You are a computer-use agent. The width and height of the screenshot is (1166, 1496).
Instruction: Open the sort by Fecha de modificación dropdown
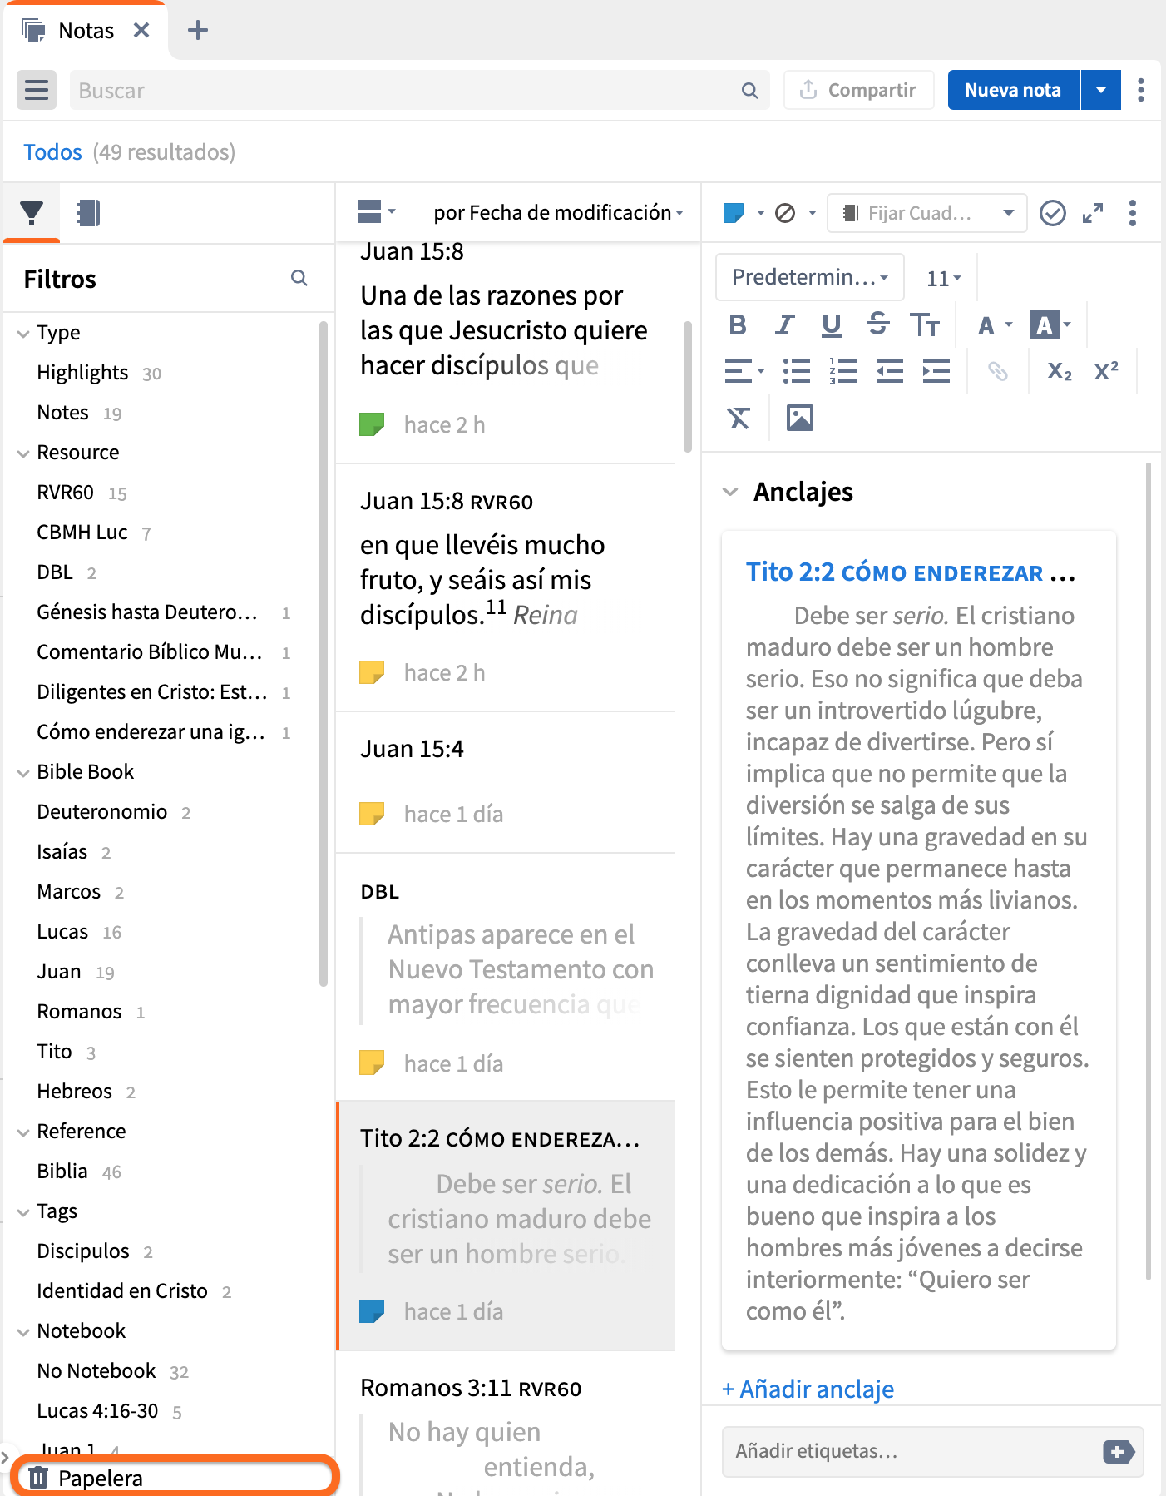557,213
